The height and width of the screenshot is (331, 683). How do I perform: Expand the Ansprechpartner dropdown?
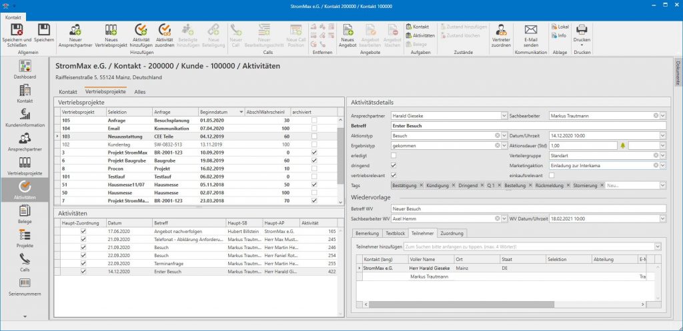(504, 115)
